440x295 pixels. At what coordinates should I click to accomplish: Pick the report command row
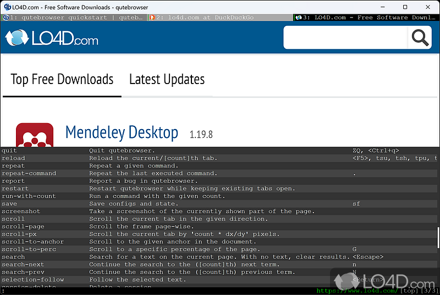click(219, 181)
